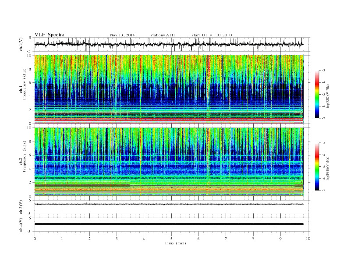This screenshot has width=347, height=268.
Task: Click the "7" tick on the time axis
Action: pos(226,239)
